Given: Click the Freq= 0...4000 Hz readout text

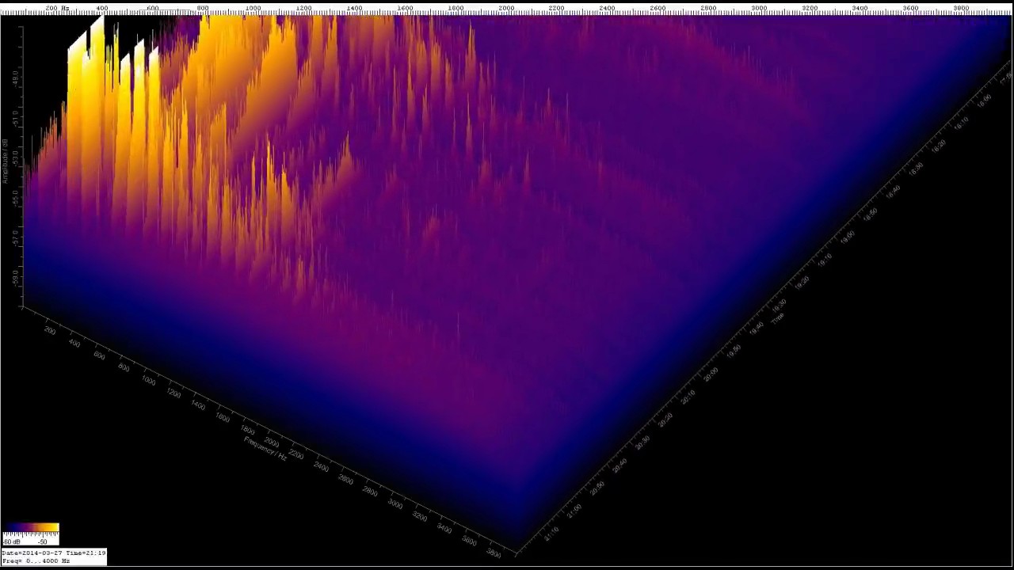Looking at the screenshot, I should (36, 560).
